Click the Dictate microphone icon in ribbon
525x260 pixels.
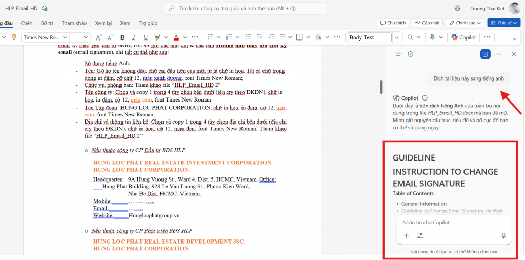click(x=432, y=37)
